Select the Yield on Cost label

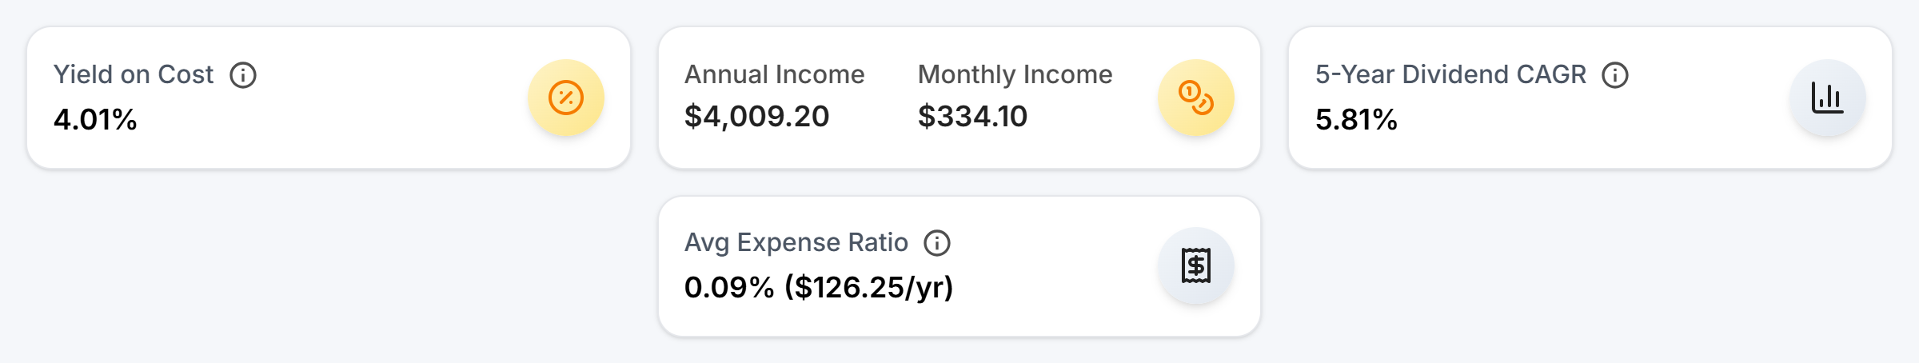click(x=134, y=74)
